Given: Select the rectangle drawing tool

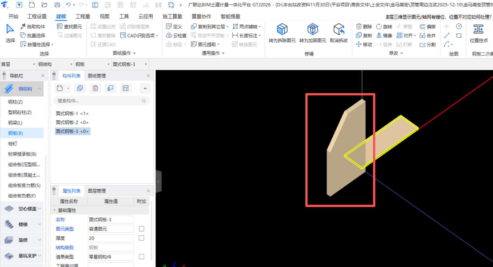Looking at the screenshot, I should (x=459, y=35).
